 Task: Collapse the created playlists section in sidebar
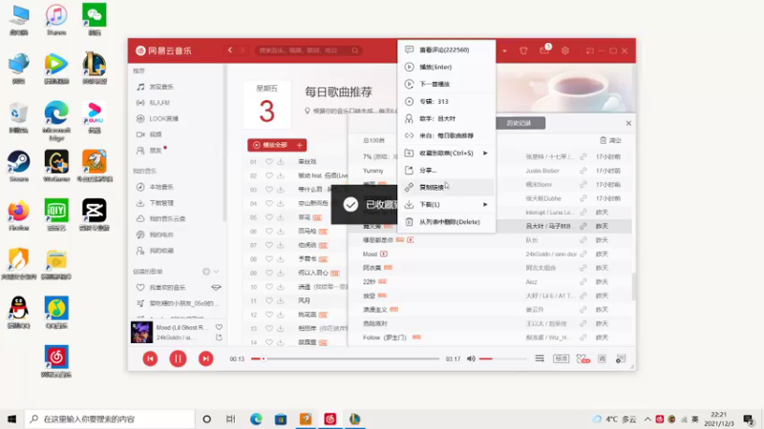point(217,272)
